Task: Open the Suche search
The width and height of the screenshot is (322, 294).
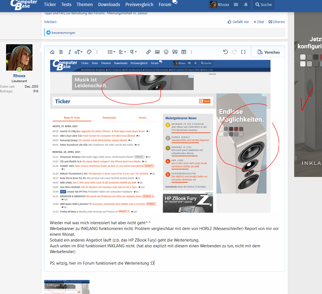Action: point(264,4)
